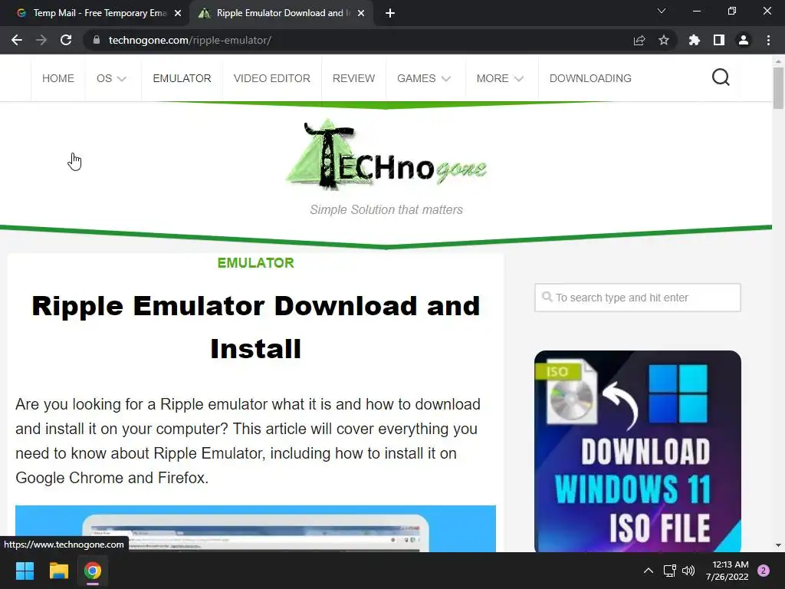
Task: Open notifications badge in taskbar
Action: [764, 571]
